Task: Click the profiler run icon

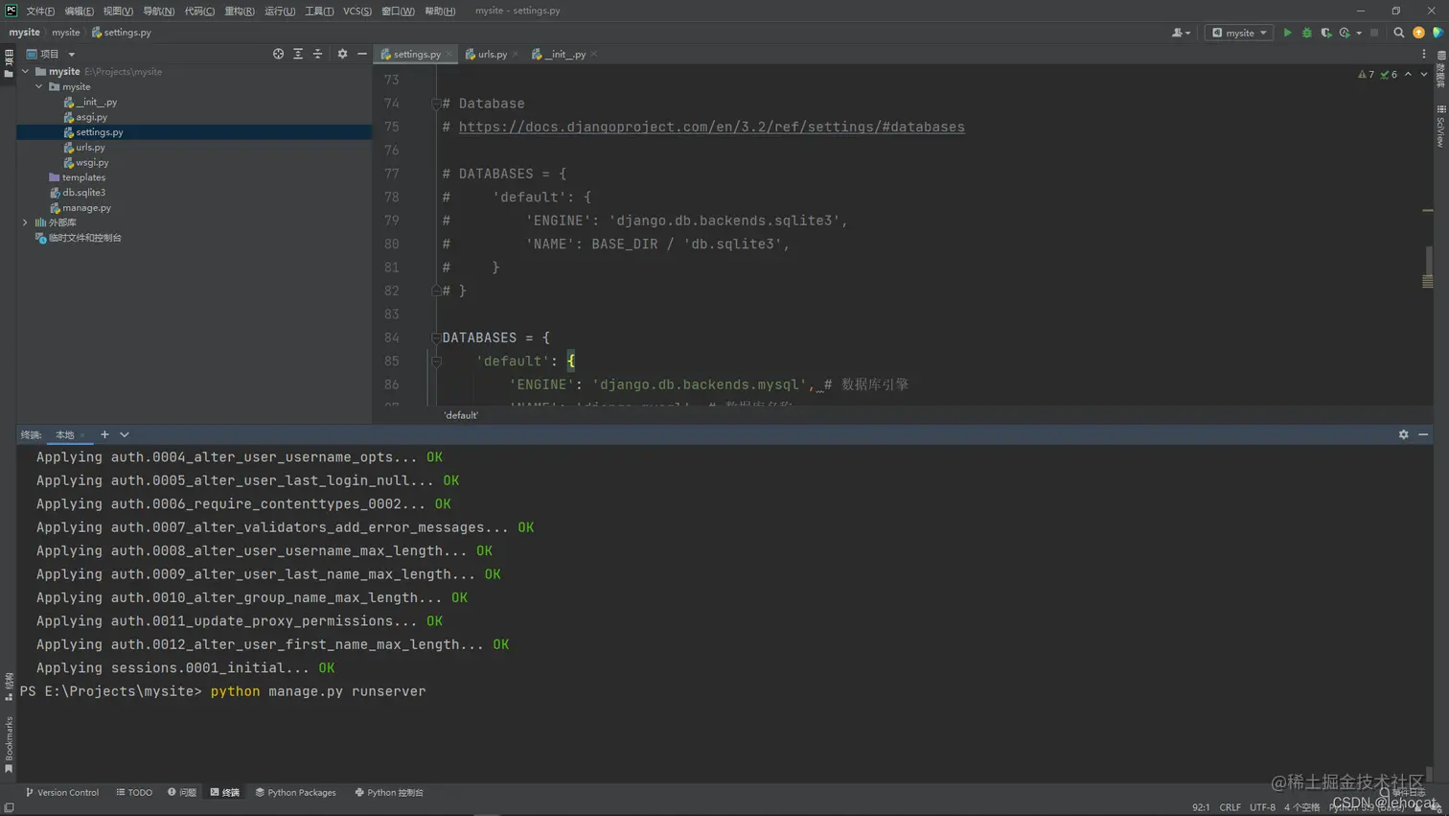Action: (1345, 33)
